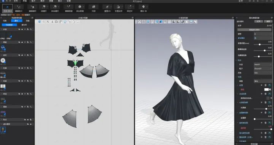Add normal map via plus in 法线贴图 row

tap(261, 94)
